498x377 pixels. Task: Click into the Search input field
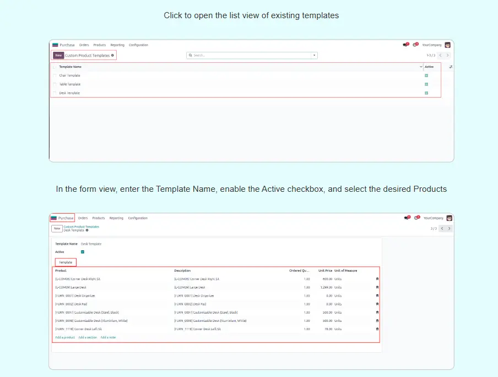(251, 55)
